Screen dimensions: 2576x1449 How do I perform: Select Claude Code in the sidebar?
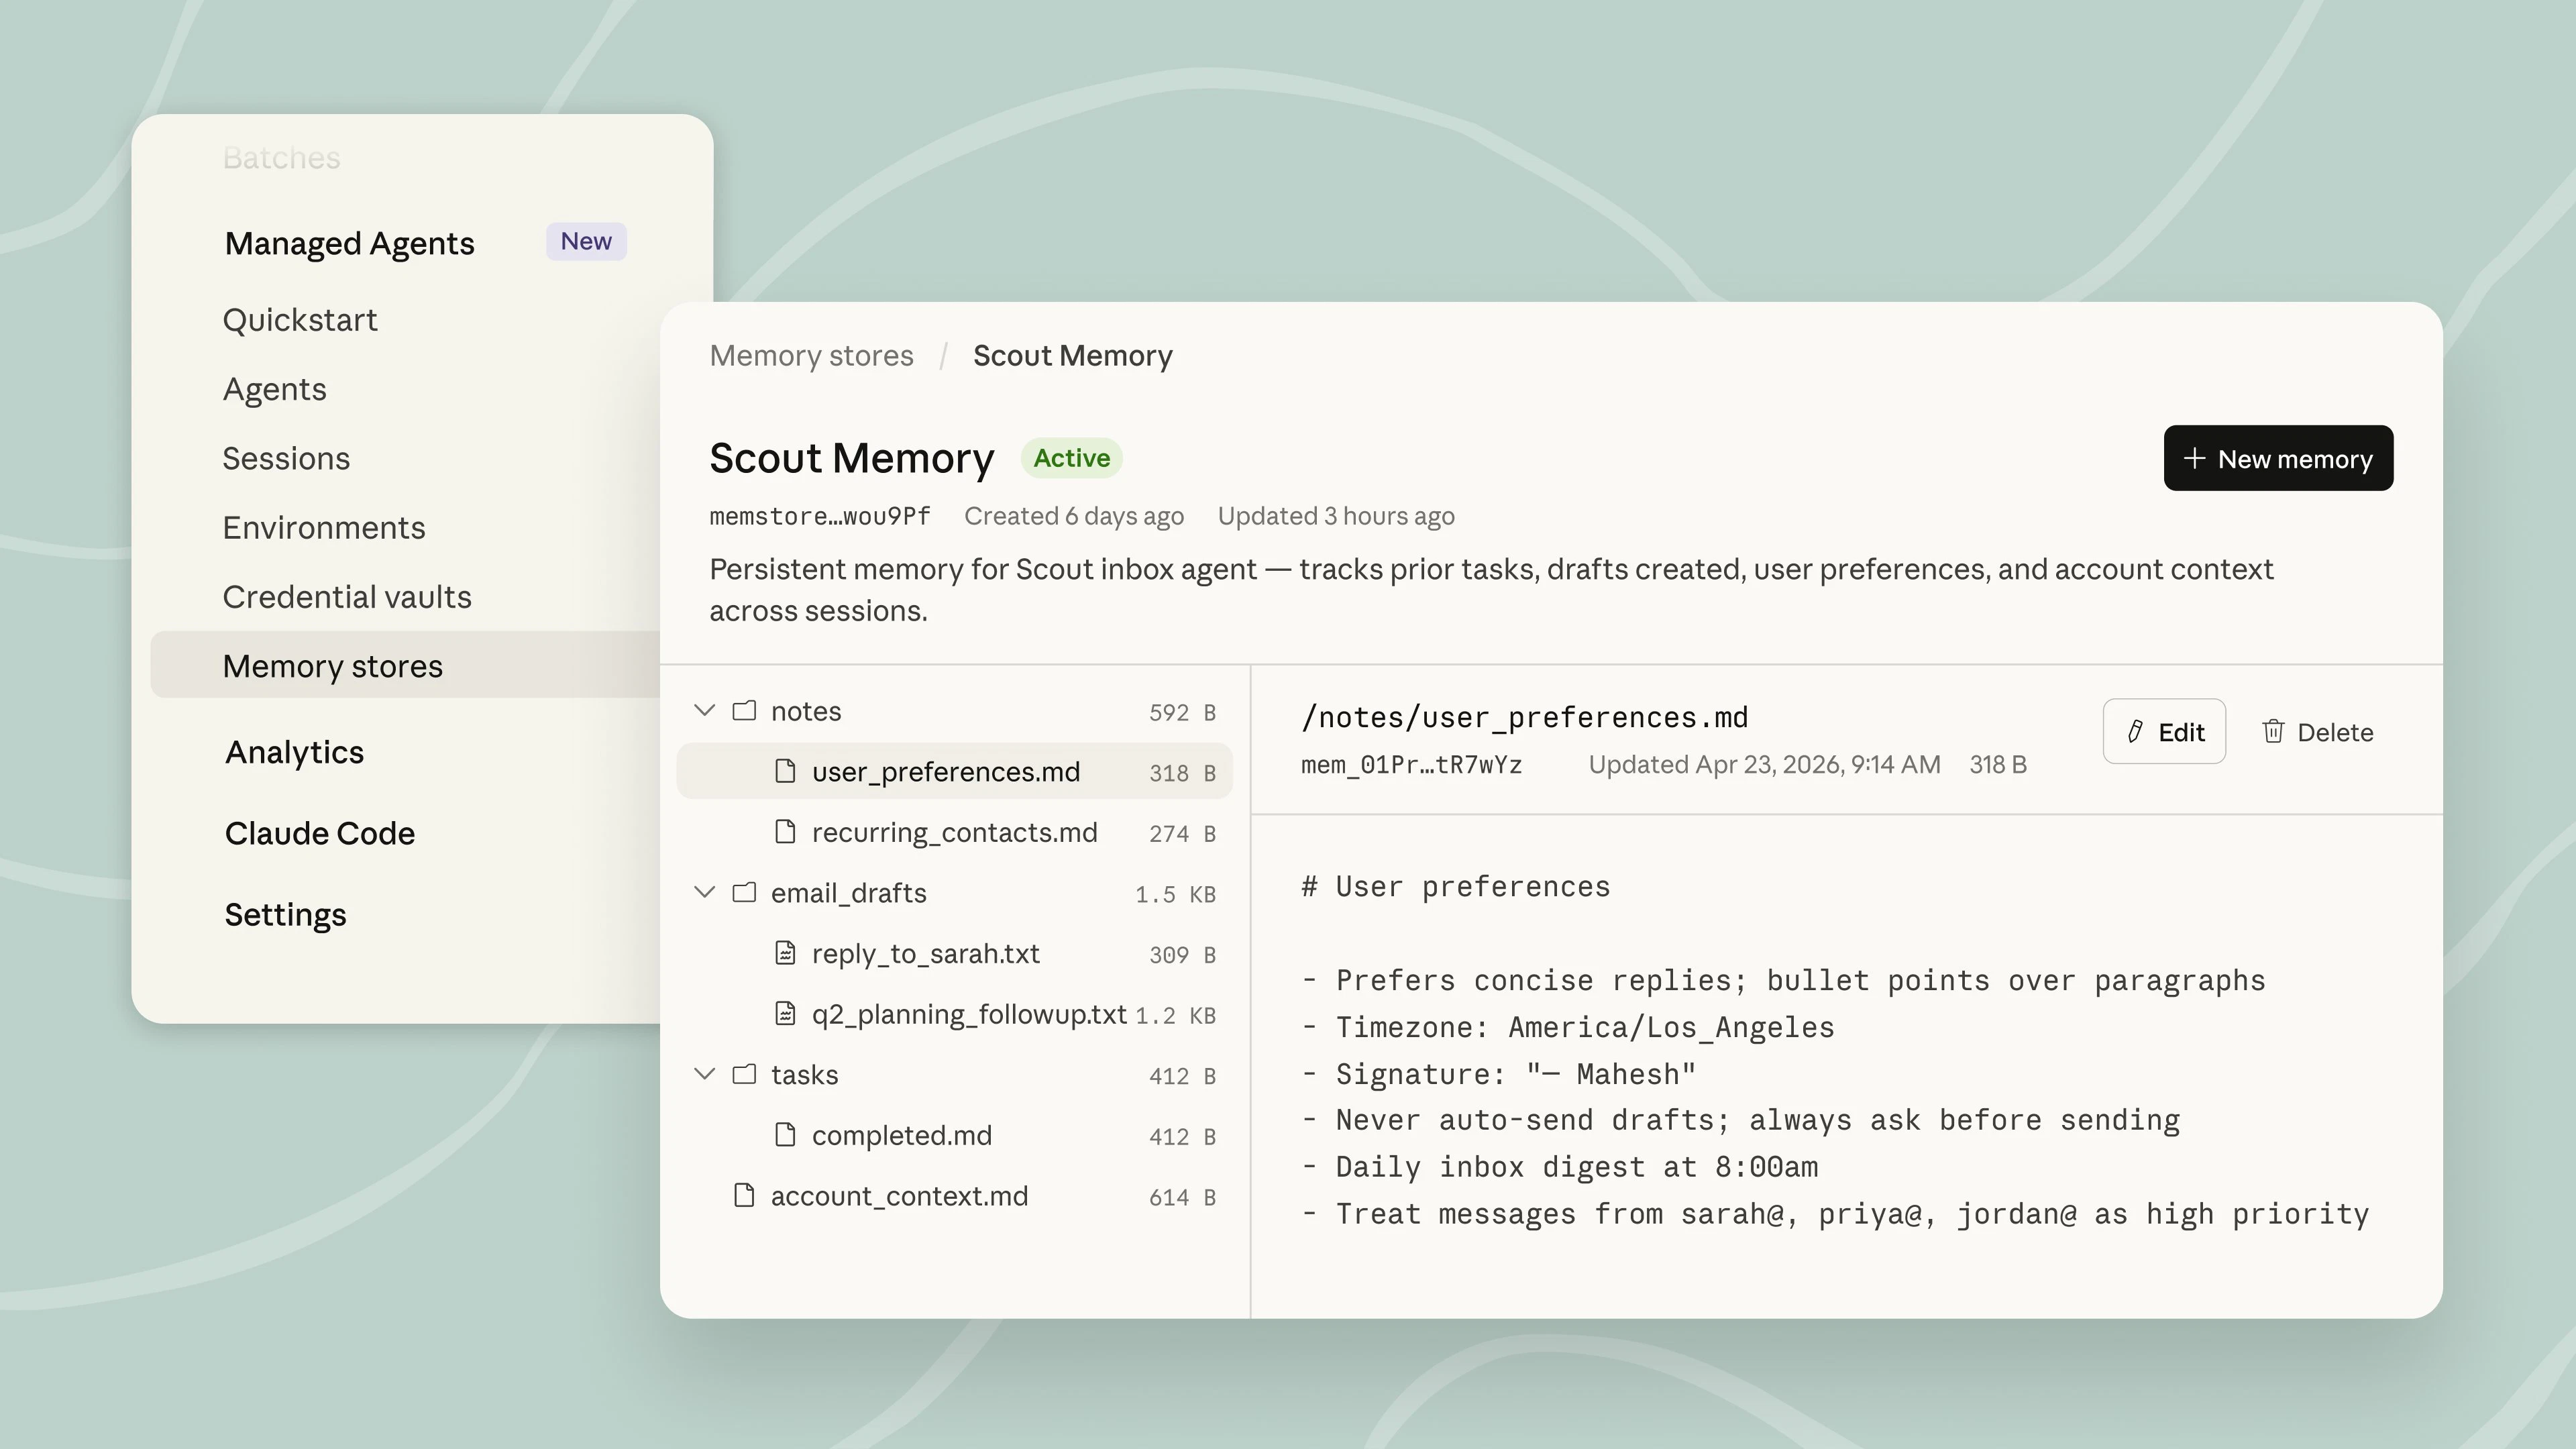click(319, 833)
